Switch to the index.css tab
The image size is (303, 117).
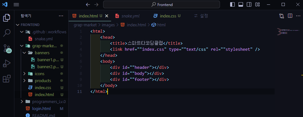(167, 16)
